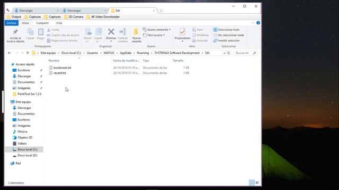This screenshot has height=190, width=339.
Task: Switch to large icons view
Action: click(257, 183)
